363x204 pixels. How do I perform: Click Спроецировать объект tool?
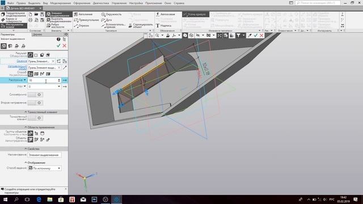[x=141, y=25]
